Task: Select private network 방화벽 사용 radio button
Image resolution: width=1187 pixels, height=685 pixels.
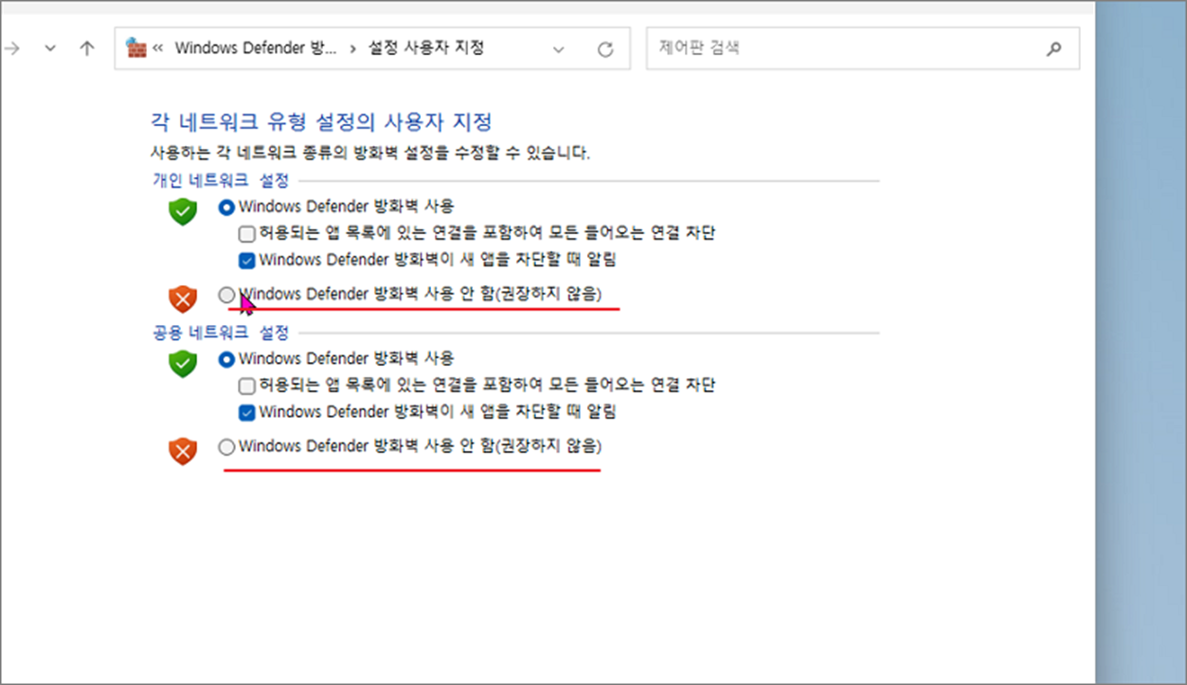Action: point(226,207)
